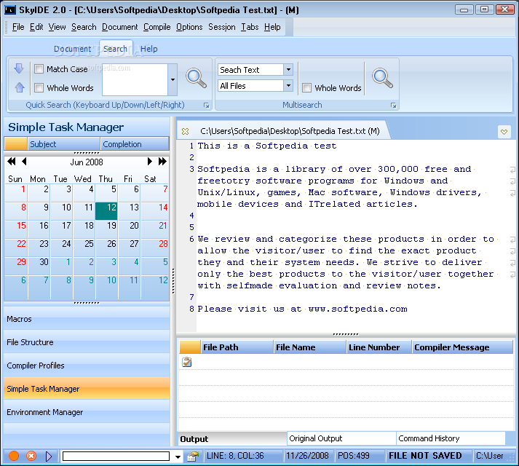Viewport: 519px width, 466px height.
Task: Open the Tabs menu
Action: tap(250, 27)
